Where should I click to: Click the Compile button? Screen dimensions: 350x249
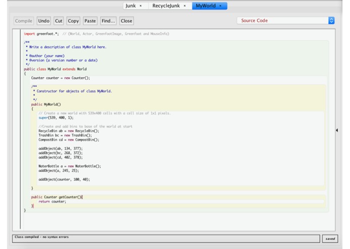(x=24, y=21)
